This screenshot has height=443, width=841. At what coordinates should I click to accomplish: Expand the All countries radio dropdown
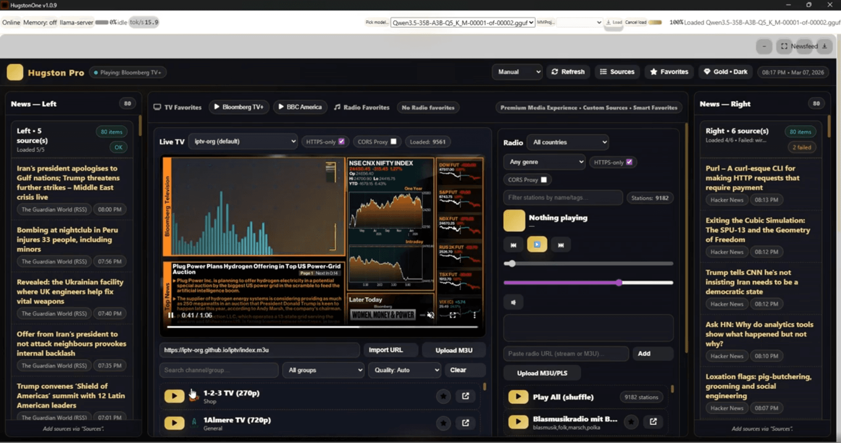[x=567, y=142]
